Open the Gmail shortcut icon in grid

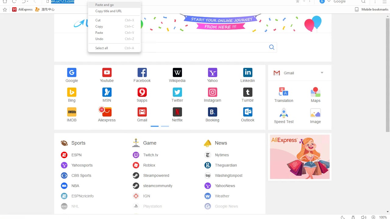pos(142,112)
